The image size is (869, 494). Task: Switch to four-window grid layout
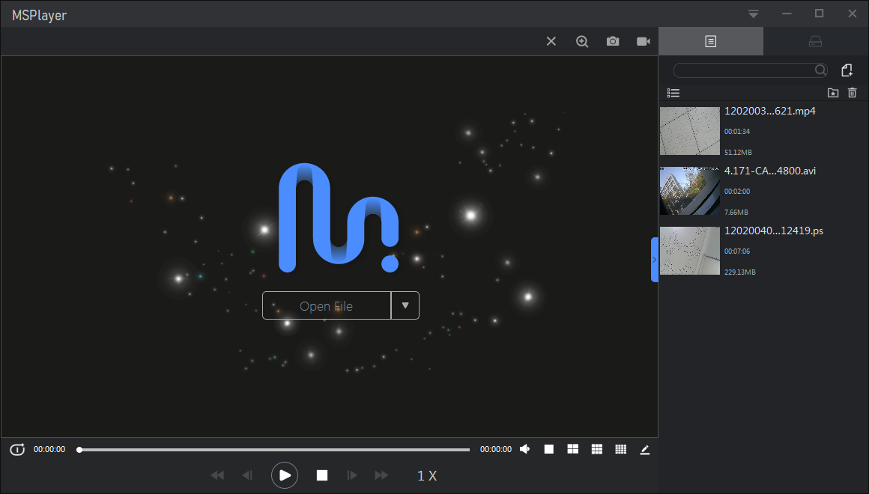pos(573,449)
